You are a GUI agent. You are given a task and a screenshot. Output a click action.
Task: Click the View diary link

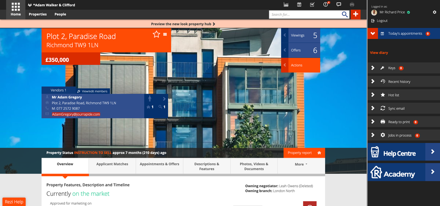[379, 53]
